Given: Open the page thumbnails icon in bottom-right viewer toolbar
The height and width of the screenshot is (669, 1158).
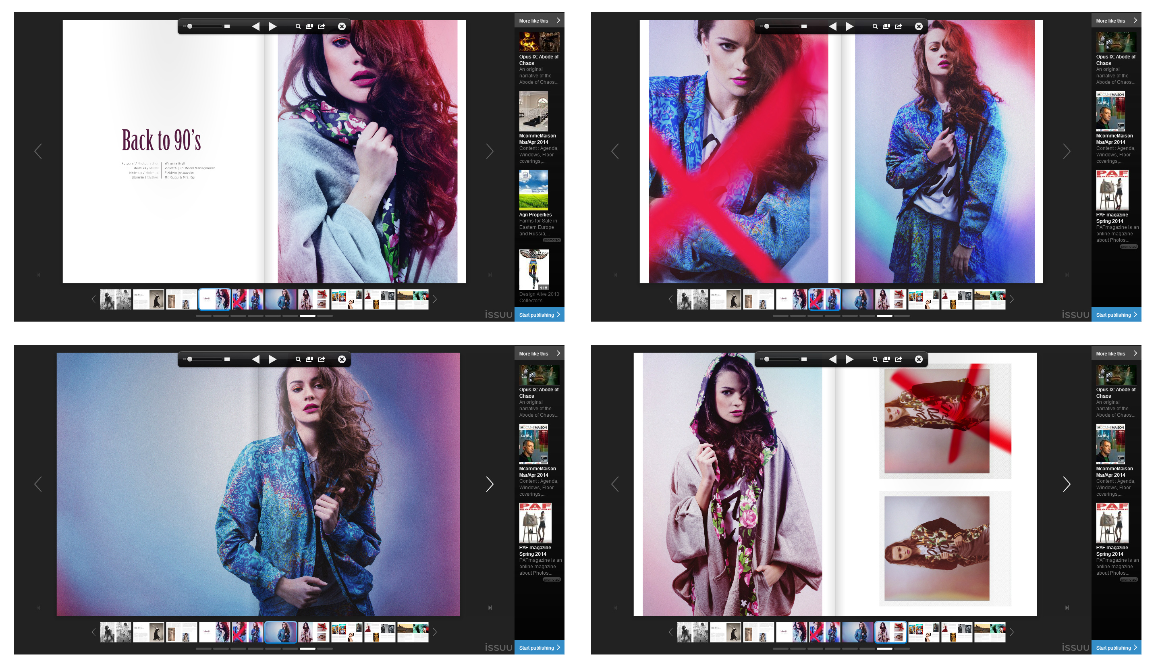Looking at the screenshot, I should (886, 359).
